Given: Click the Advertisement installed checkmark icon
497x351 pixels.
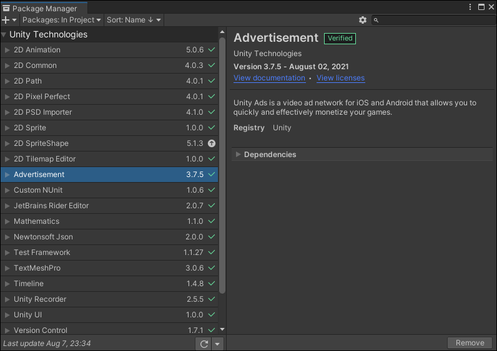Looking at the screenshot, I should click(212, 175).
